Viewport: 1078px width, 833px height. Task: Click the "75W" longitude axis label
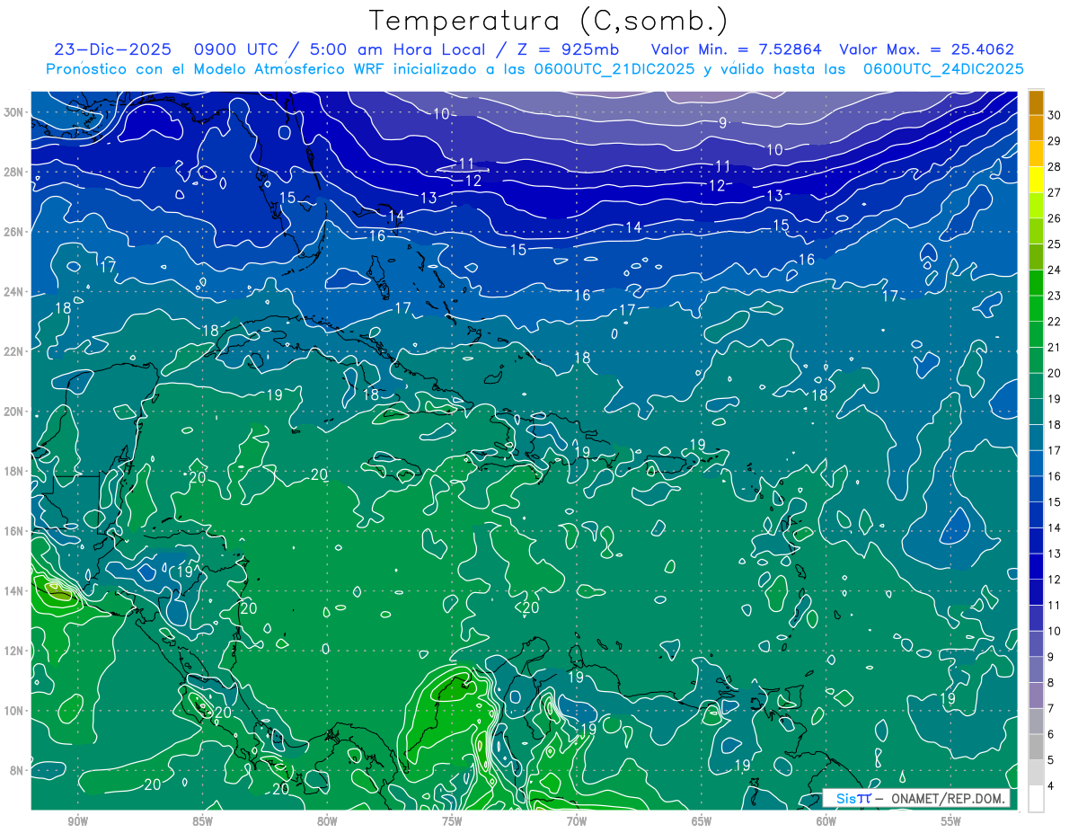pos(452,821)
